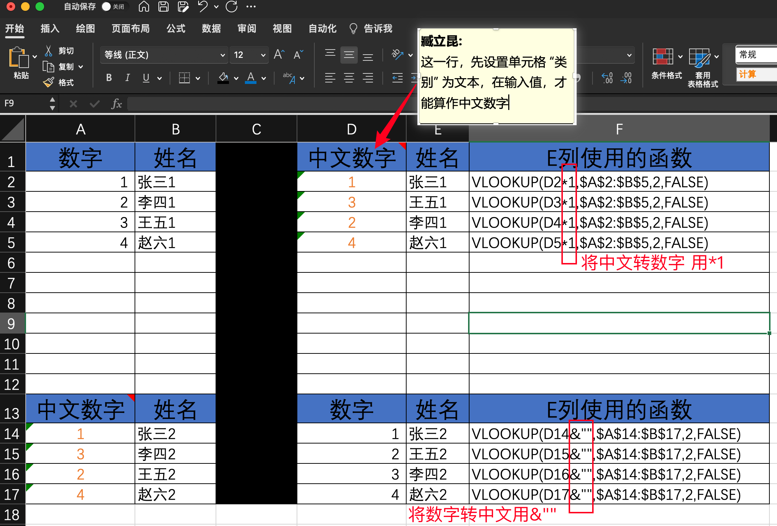Click the Save icon in title bar

[x=164, y=7]
